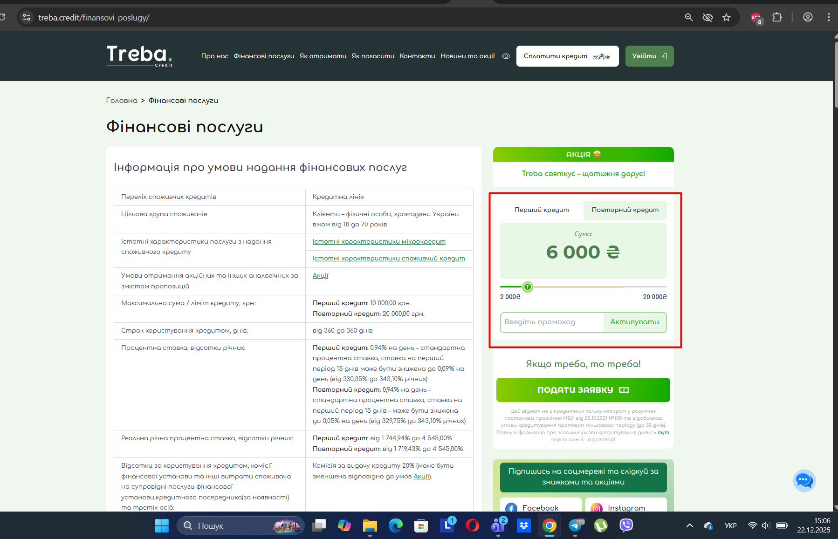Click the crossed-out eye icon in address bar

tap(707, 18)
